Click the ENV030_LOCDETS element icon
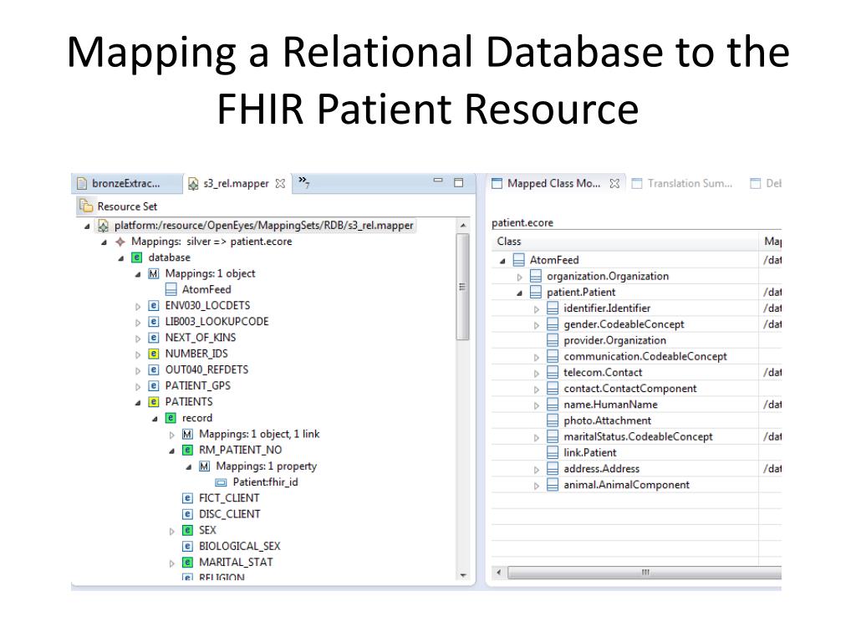856x642 pixels. pyautogui.click(x=154, y=305)
